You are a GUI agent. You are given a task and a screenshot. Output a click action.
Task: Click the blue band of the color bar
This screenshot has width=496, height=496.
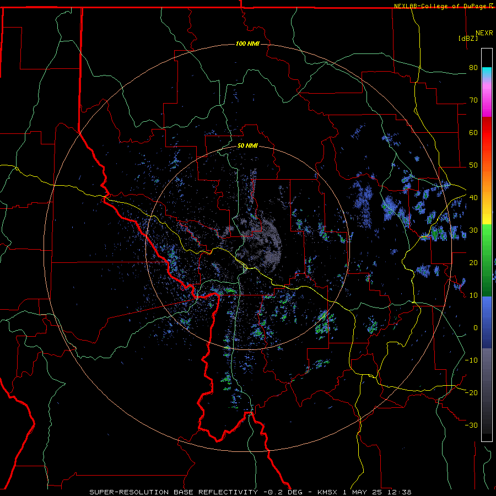[487, 322]
